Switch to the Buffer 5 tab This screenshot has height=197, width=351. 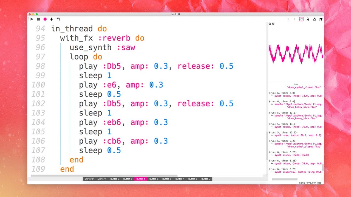154,179
